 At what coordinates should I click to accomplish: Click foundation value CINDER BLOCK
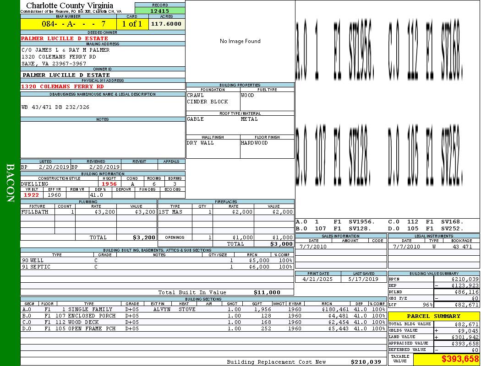coord(208,102)
